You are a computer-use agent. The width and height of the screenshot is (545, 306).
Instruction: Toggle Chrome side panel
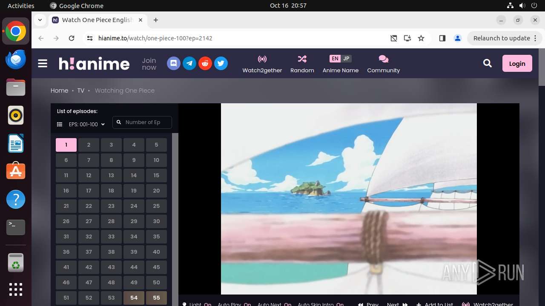pyautogui.click(x=442, y=38)
